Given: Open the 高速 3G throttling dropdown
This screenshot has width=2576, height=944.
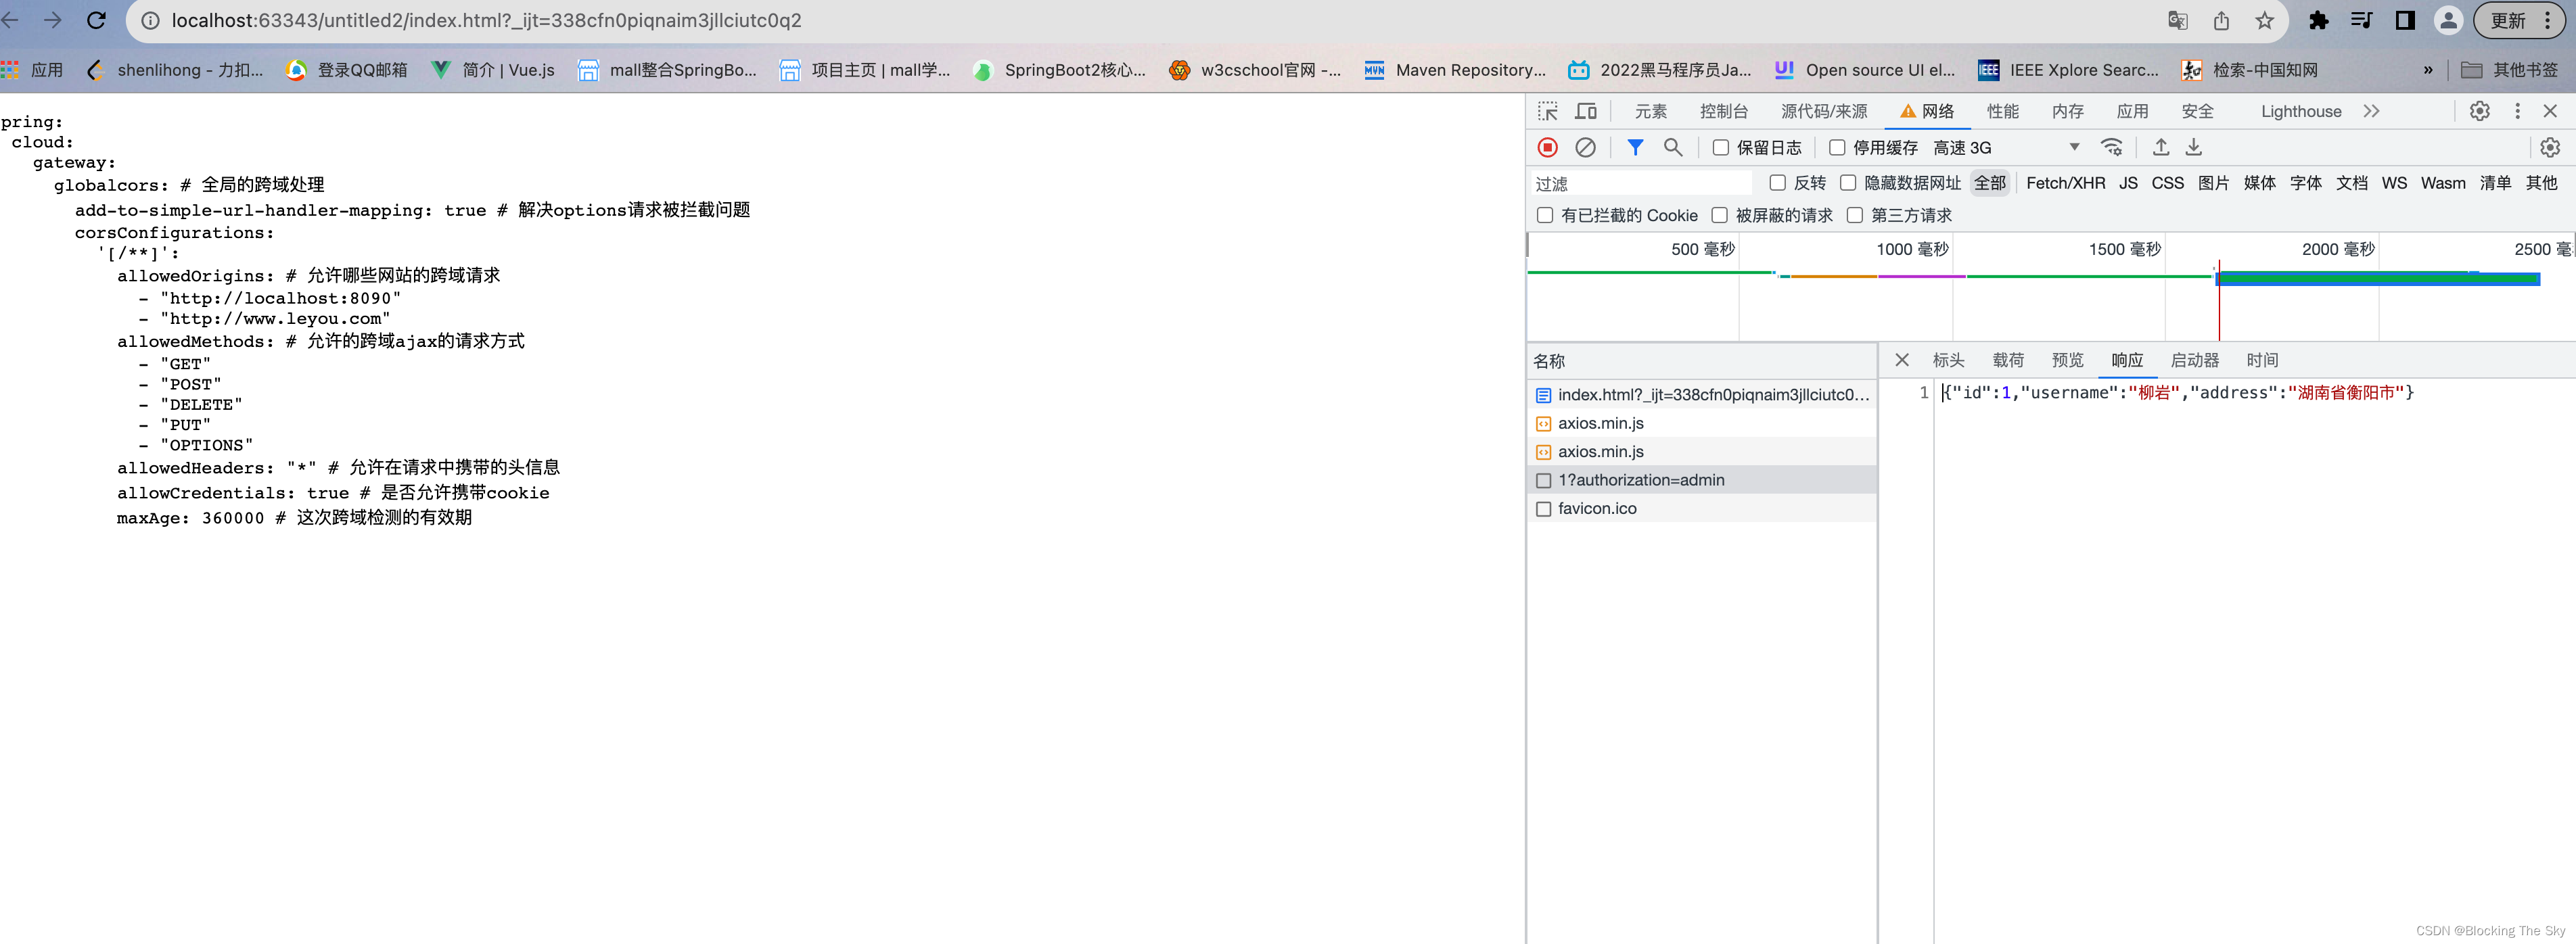Looking at the screenshot, I should (2007, 148).
